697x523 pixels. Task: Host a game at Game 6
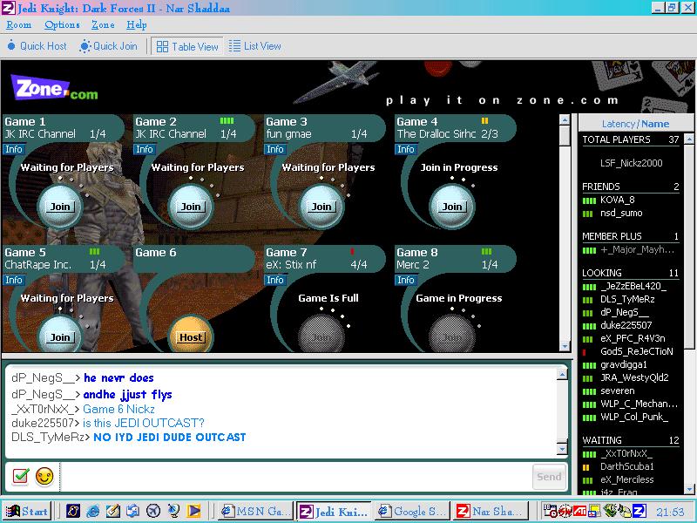point(191,336)
